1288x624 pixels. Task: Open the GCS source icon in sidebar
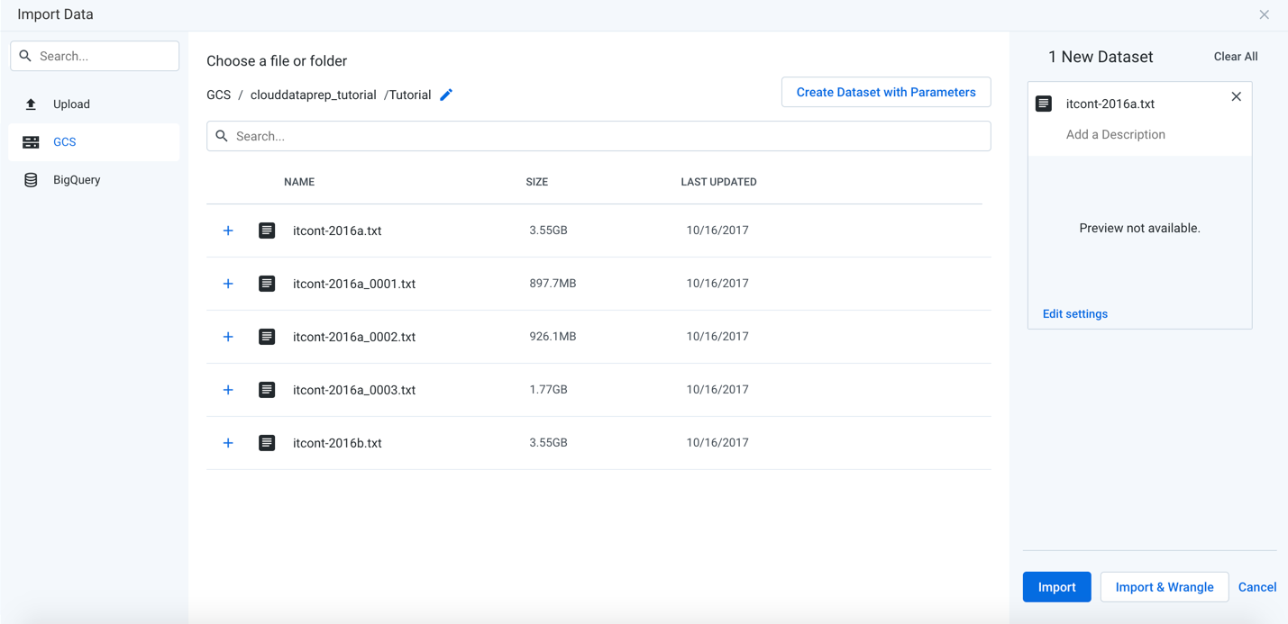click(x=31, y=141)
